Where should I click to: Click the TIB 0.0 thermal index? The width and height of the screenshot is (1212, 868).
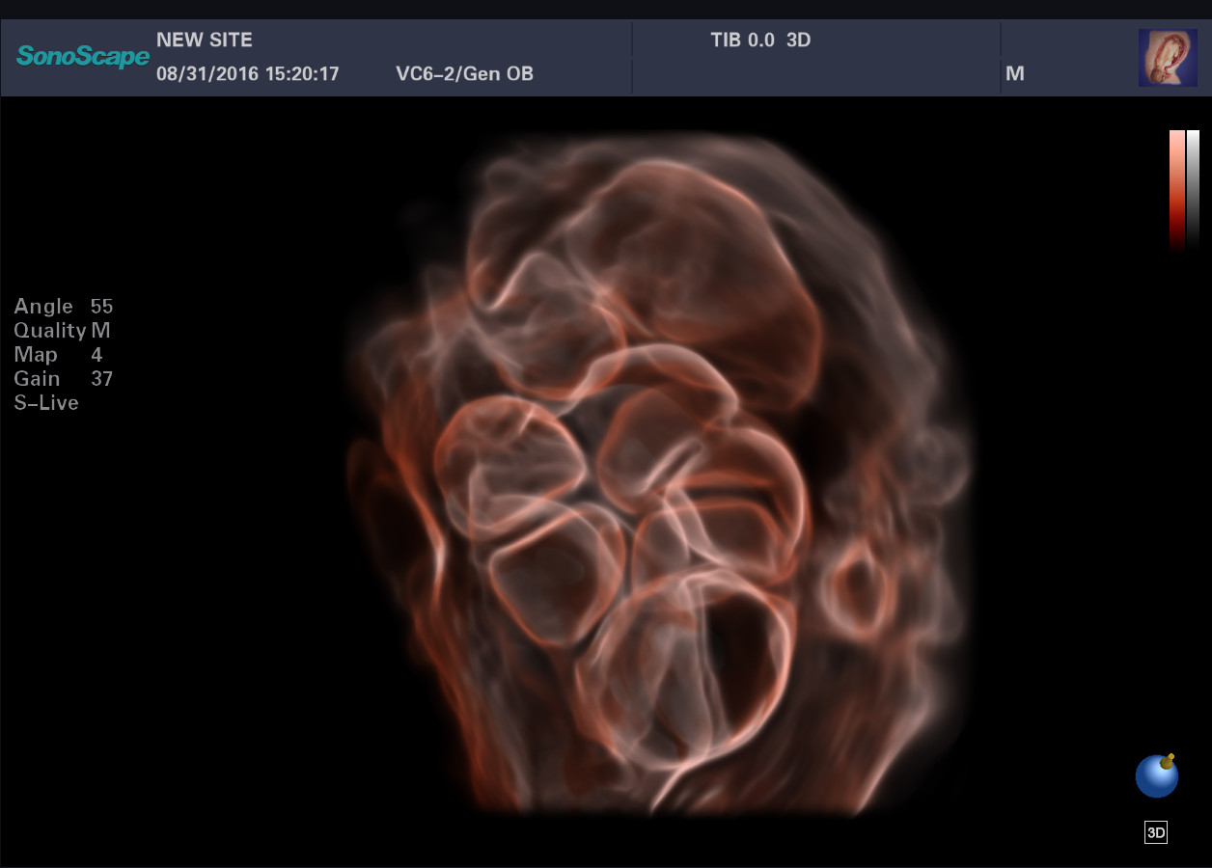click(x=742, y=41)
